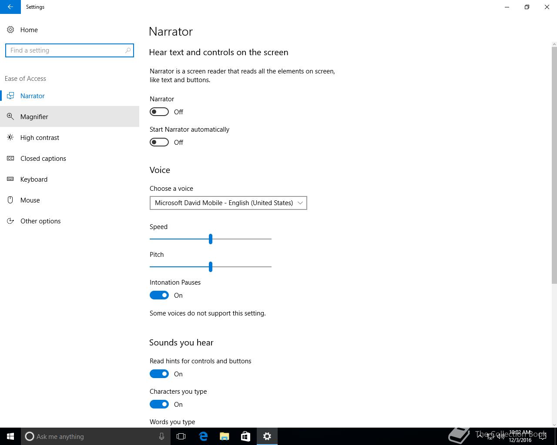Disable Read hints for controls and buttons
Screen dimensions: 557x445
click(x=159, y=374)
